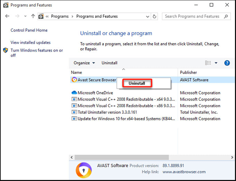This screenshot has width=236, height=181.
Task: Click the icon beside Visual C++ x64 entry
Action: (x=74, y=99)
